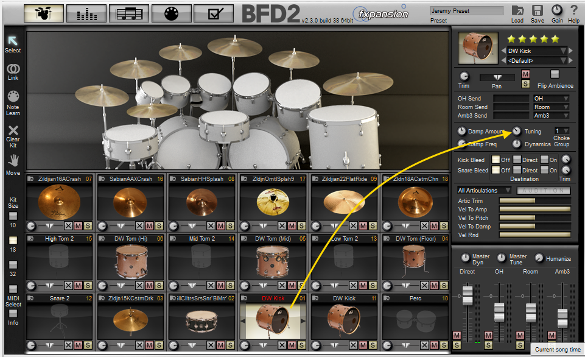Activate the Select arrow tool

click(x=13, y=40)
